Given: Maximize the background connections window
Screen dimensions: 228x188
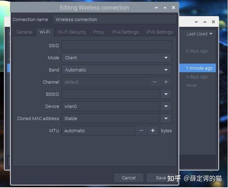Looking at the screenshot, I should (205, 22).
